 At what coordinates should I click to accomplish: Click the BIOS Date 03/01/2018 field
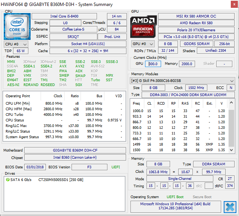click(35, 167)
